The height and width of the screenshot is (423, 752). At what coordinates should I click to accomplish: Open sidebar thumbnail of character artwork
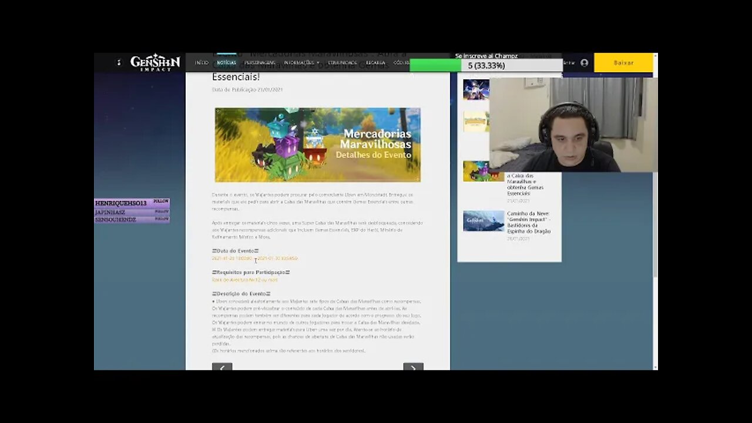coord(476,90)
